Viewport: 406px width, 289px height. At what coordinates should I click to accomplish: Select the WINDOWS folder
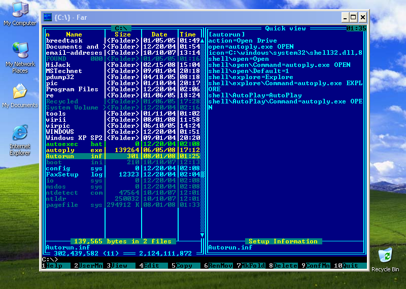coord(123,132)
